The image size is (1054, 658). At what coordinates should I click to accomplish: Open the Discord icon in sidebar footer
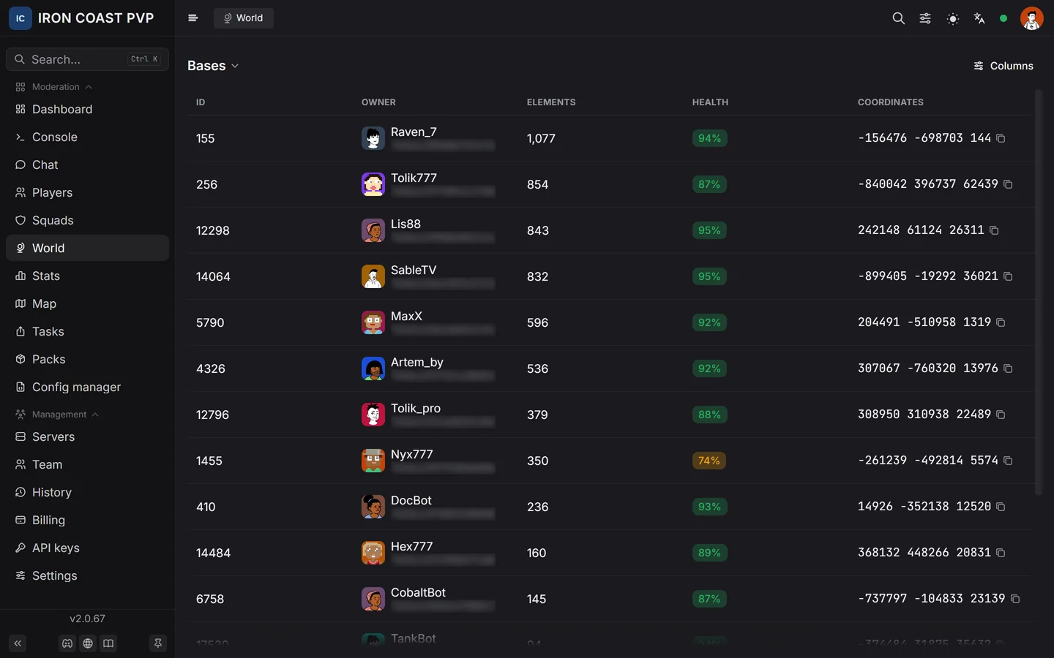[67, 643]
